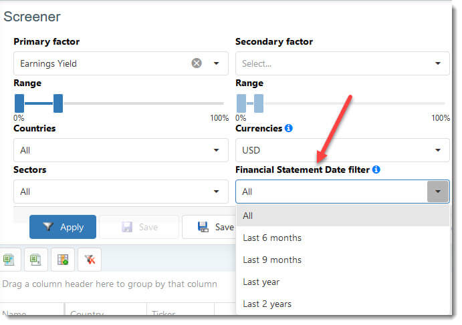
Task: Clear the Earnings Yield primary factor
Action: 197,63
